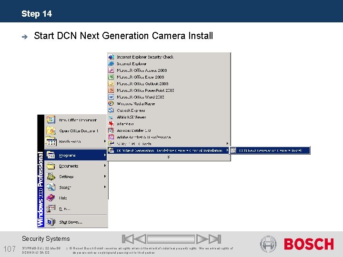
Task: Click the Help book icon
Action: (x=51, y=198)
